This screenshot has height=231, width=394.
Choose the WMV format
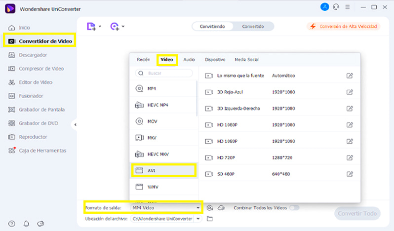(x=163, y=187)
